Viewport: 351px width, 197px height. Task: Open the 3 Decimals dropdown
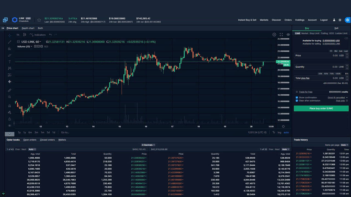click(148, 145)
